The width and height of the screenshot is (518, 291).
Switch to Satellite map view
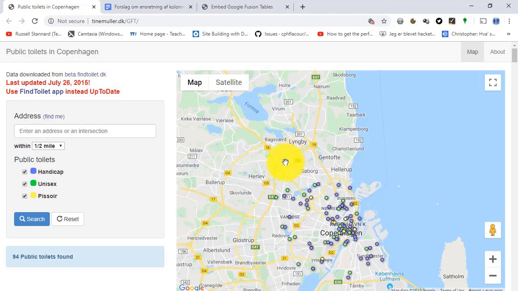coord(229,82)
